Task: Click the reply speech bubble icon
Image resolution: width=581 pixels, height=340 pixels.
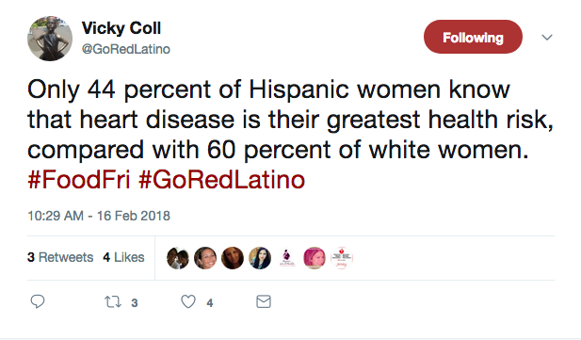Action: [38, 301]
